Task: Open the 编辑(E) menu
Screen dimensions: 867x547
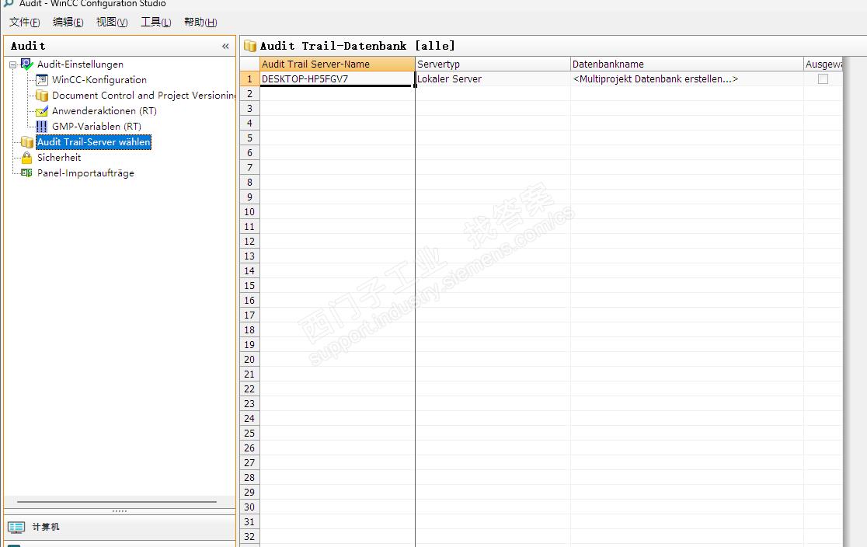Action: point(68,22)
